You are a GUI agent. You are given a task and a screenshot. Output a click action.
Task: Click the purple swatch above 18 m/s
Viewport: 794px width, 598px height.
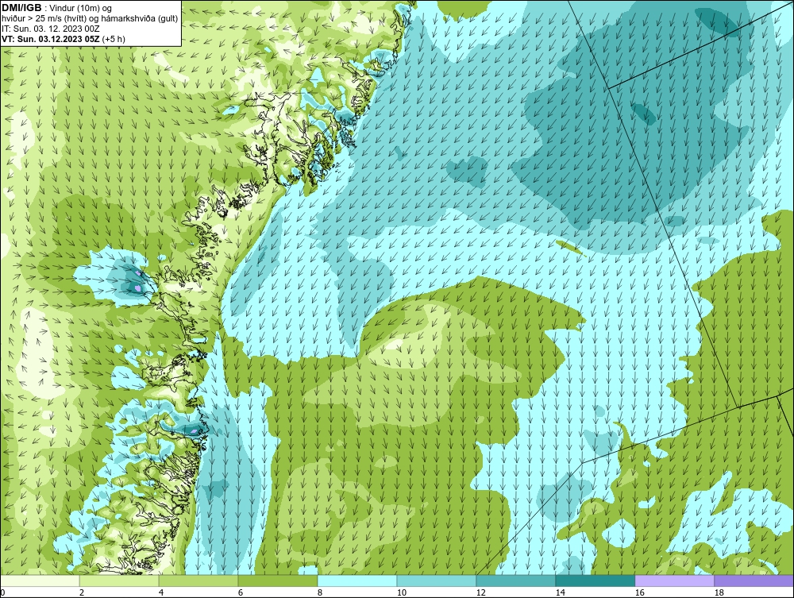click(x=754, y=581)
